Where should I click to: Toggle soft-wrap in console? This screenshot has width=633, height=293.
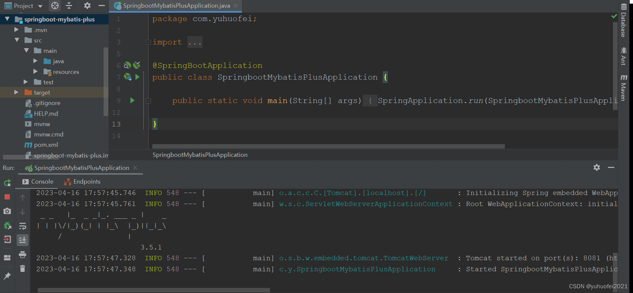click(22, 226)
